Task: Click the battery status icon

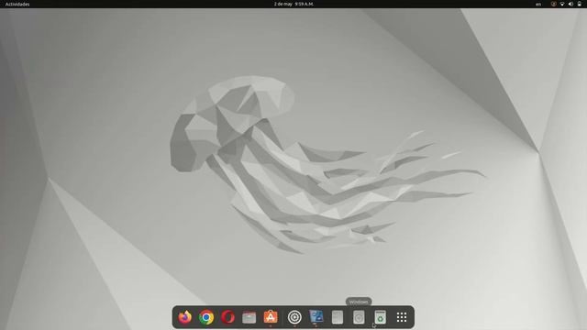Action: tap(580, 4)
